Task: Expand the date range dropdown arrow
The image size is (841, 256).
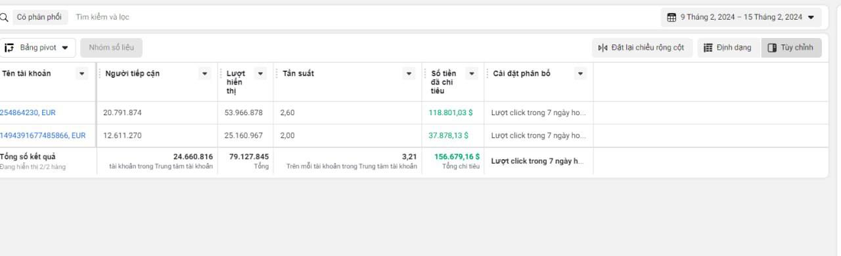Action: [811, 17]
